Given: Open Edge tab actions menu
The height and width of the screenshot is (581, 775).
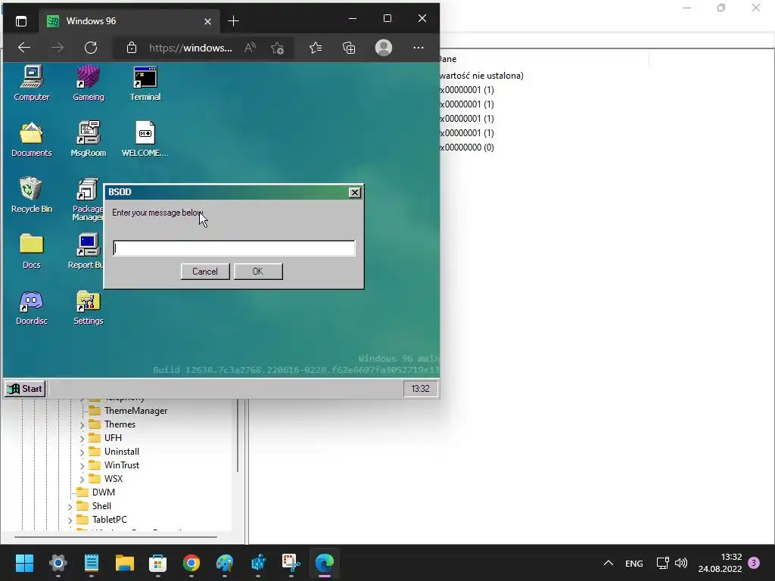Looking at the screenshot, I should (x=21, y=21).
